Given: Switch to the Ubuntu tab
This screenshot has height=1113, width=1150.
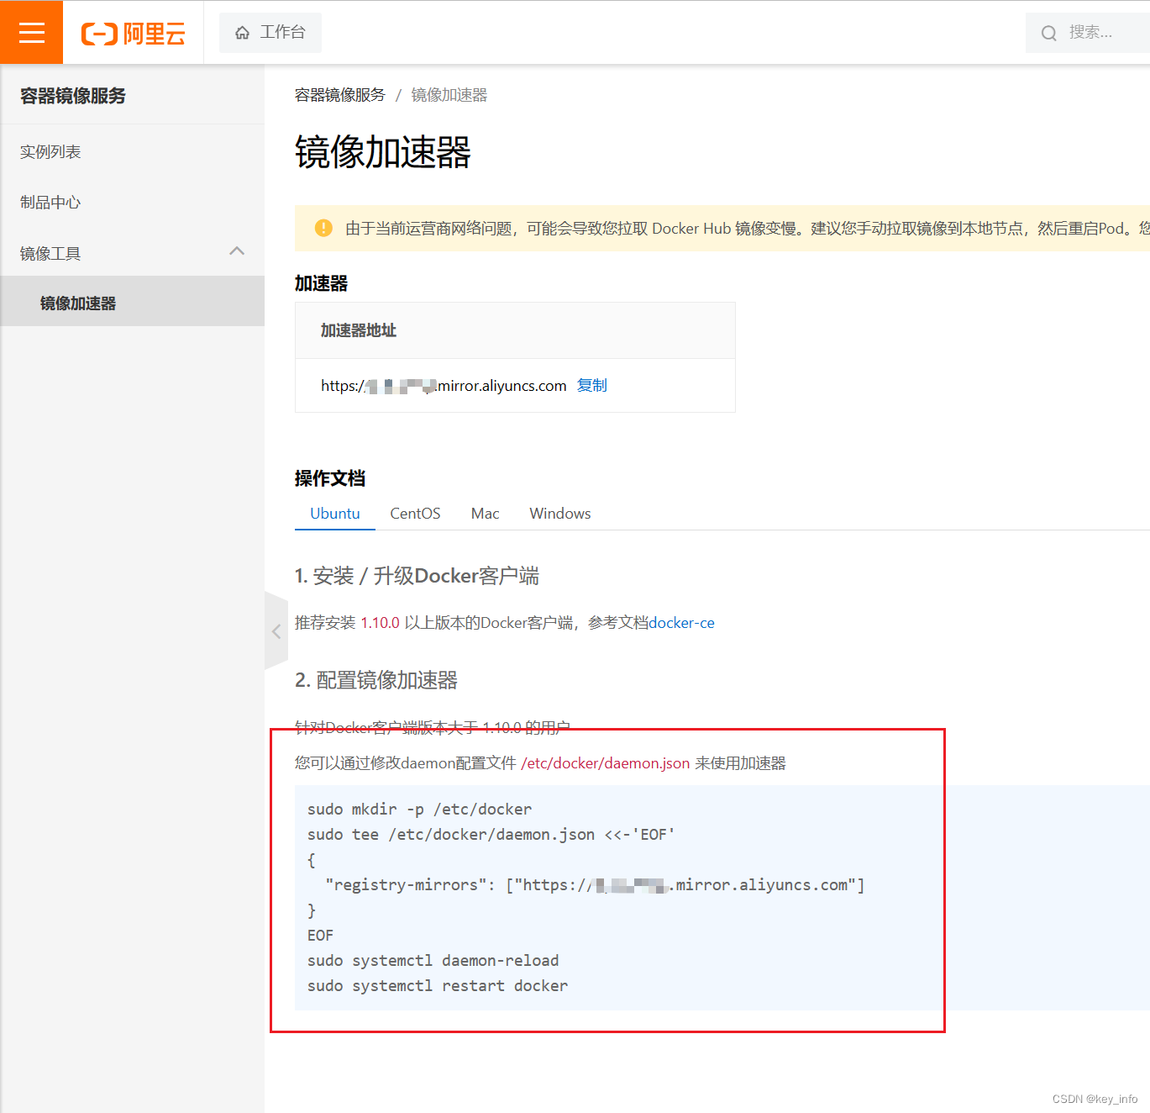Looking at the screenshot, I should pos(335,514).
